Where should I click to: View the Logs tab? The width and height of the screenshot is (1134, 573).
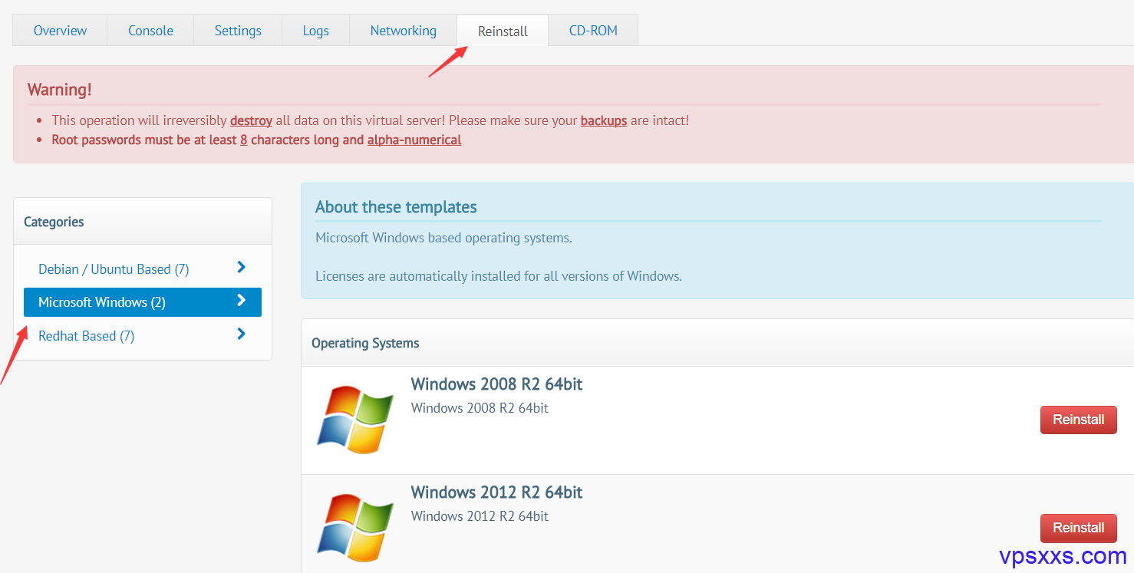click(315, 31)
